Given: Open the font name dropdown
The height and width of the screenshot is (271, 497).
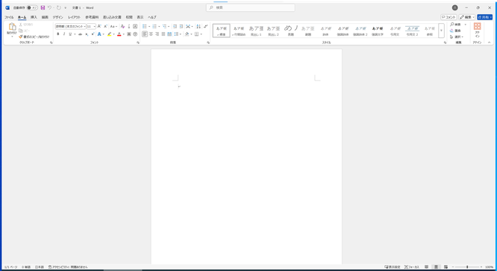Looking at the screenshot, I should pyautogui.click(x=84, y=27).
